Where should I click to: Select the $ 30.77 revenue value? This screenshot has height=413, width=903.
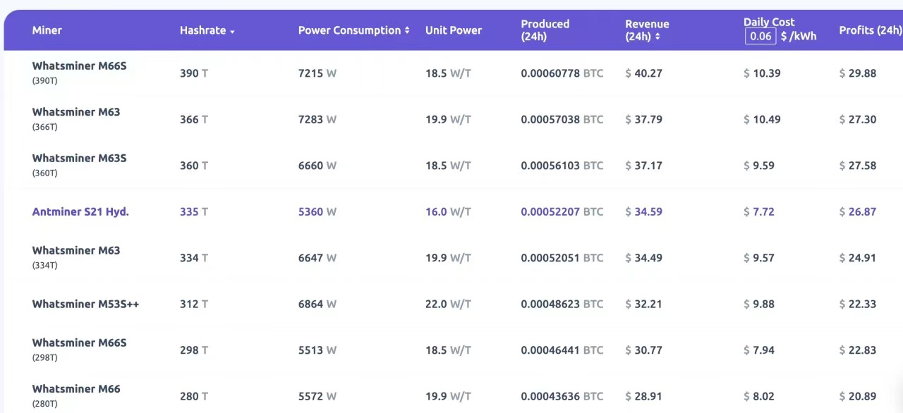coord(643,350)
